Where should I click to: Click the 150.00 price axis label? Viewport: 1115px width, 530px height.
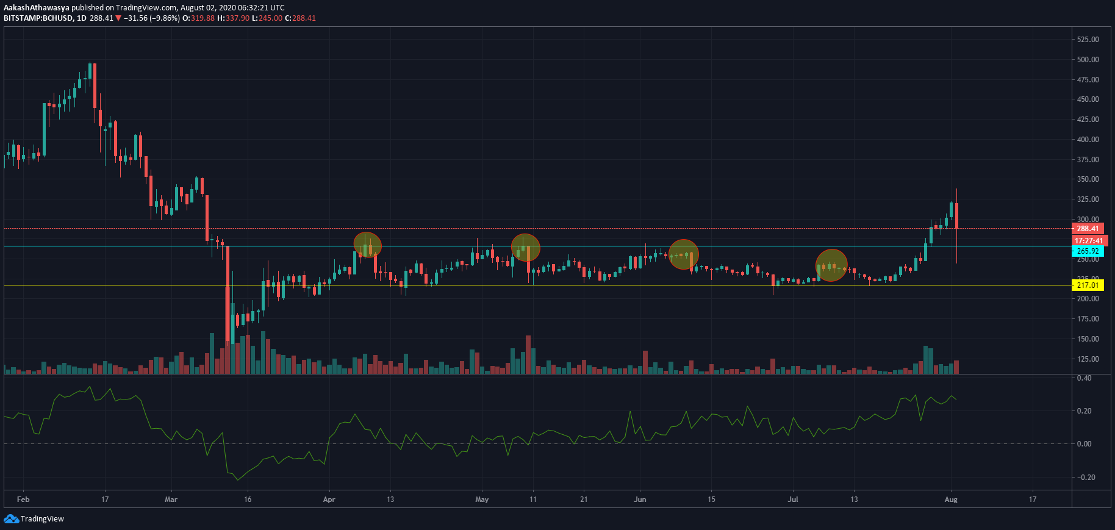click(x=1088, y=339)
